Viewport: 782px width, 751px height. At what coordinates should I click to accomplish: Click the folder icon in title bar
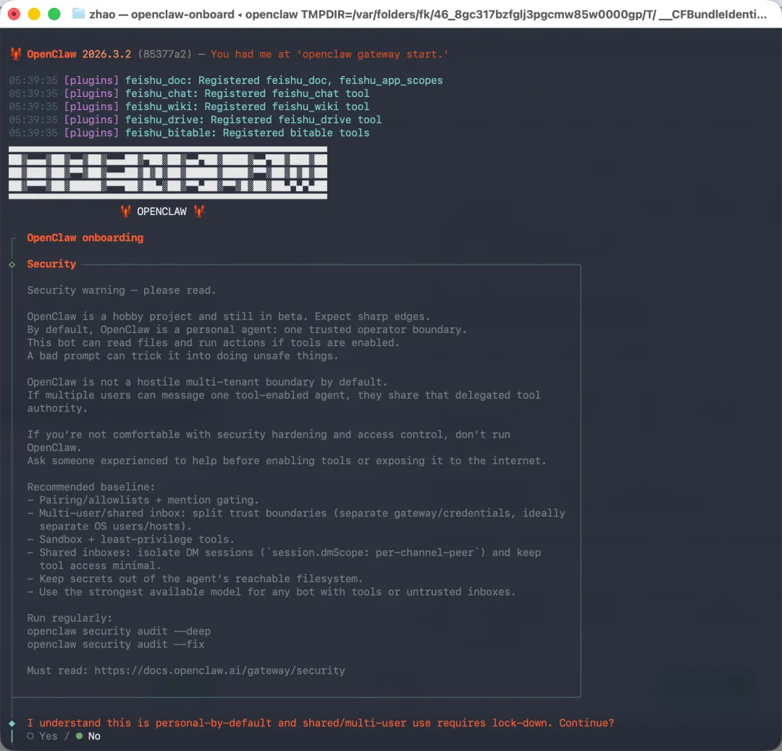(x=78, y=14)
